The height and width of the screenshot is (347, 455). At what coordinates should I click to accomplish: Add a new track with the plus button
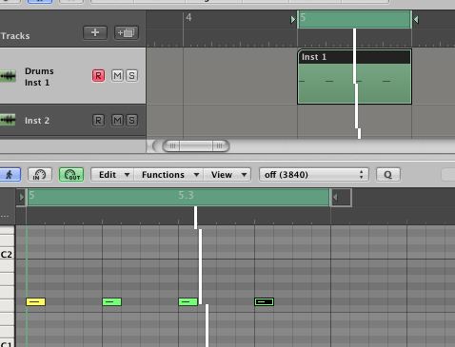[95, 32]
